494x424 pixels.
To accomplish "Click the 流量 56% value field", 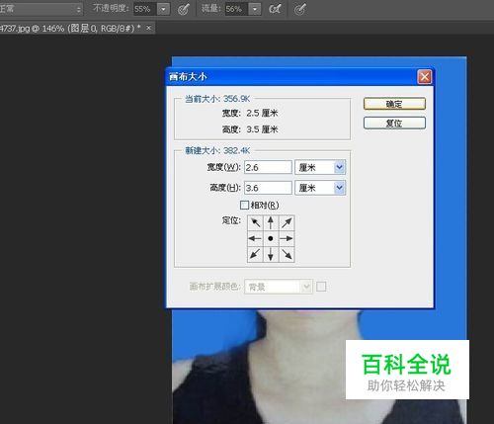I will pos(236,9).
